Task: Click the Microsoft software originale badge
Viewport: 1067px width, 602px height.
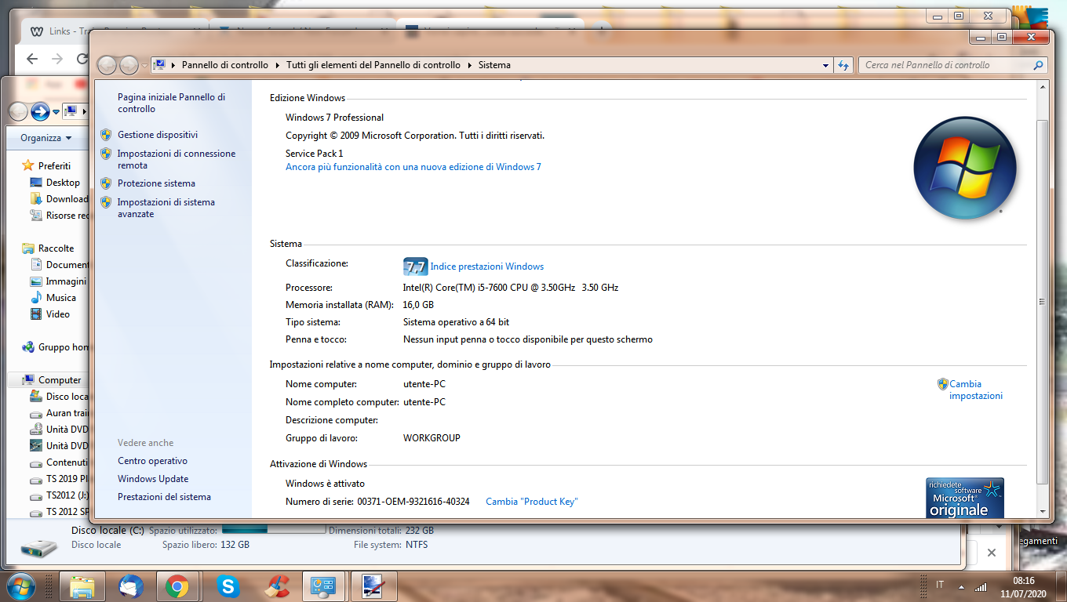Action: coord(964,498)
